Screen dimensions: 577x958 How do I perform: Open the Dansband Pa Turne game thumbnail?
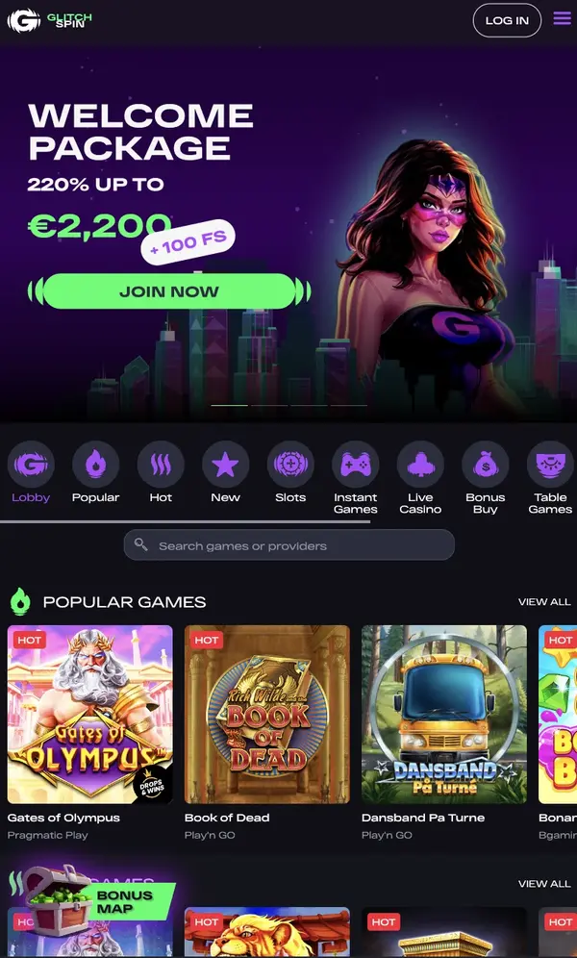[x=444, y=715]
